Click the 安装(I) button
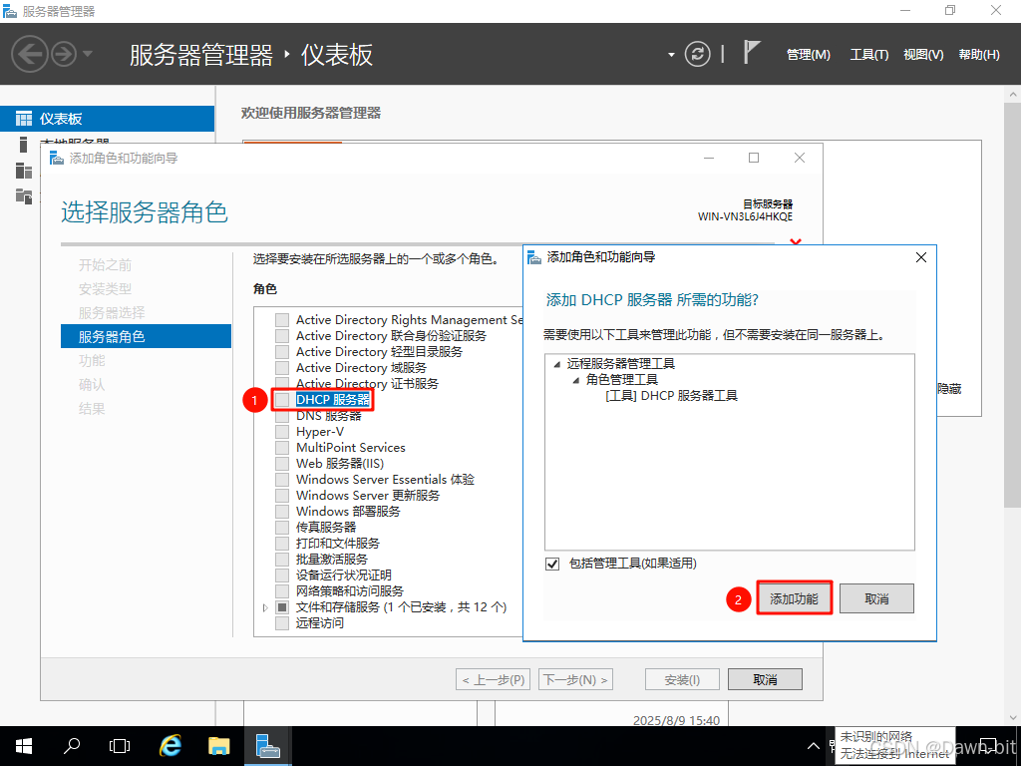 tap(682, 679)
